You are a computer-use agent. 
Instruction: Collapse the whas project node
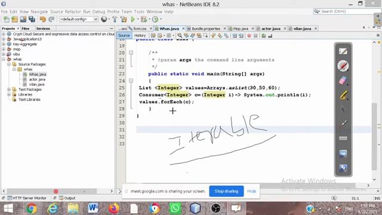4,59
